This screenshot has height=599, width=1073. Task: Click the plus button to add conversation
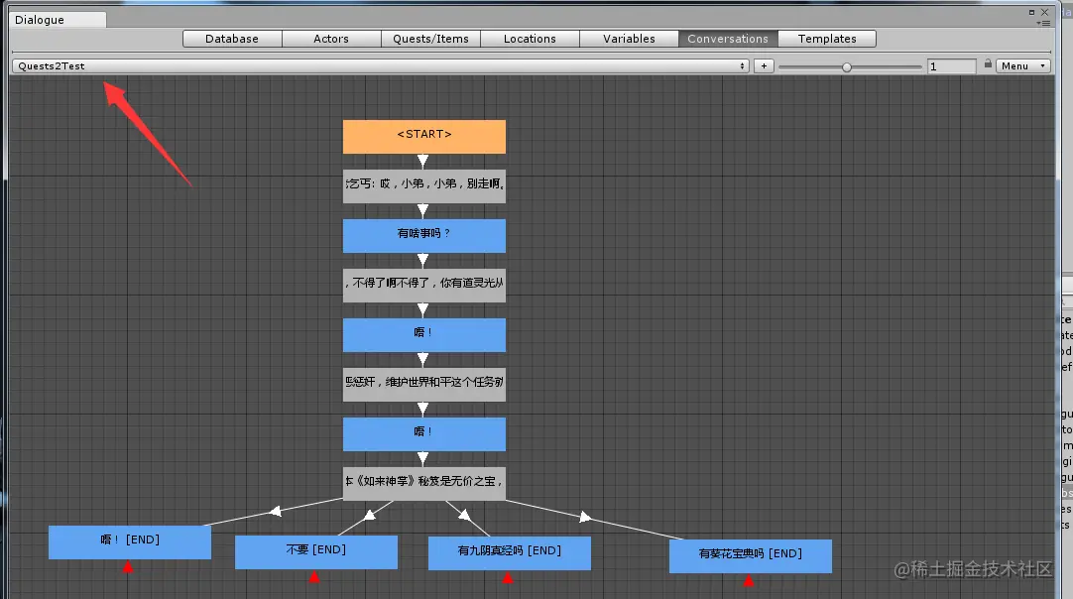pos(764,65)
